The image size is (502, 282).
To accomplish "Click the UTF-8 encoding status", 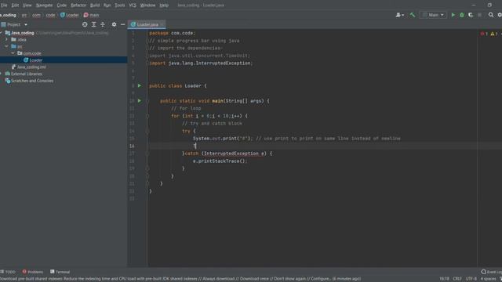I will pos(471,279).
